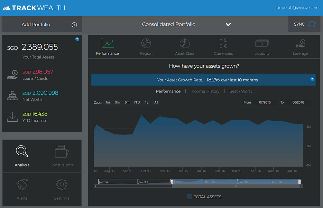This screenshot has width=323, height=208.
Task: Switch to the Performance tab label
Action: 107,53
